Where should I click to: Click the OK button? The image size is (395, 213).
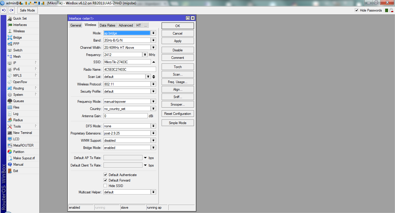tap(178, 26)
